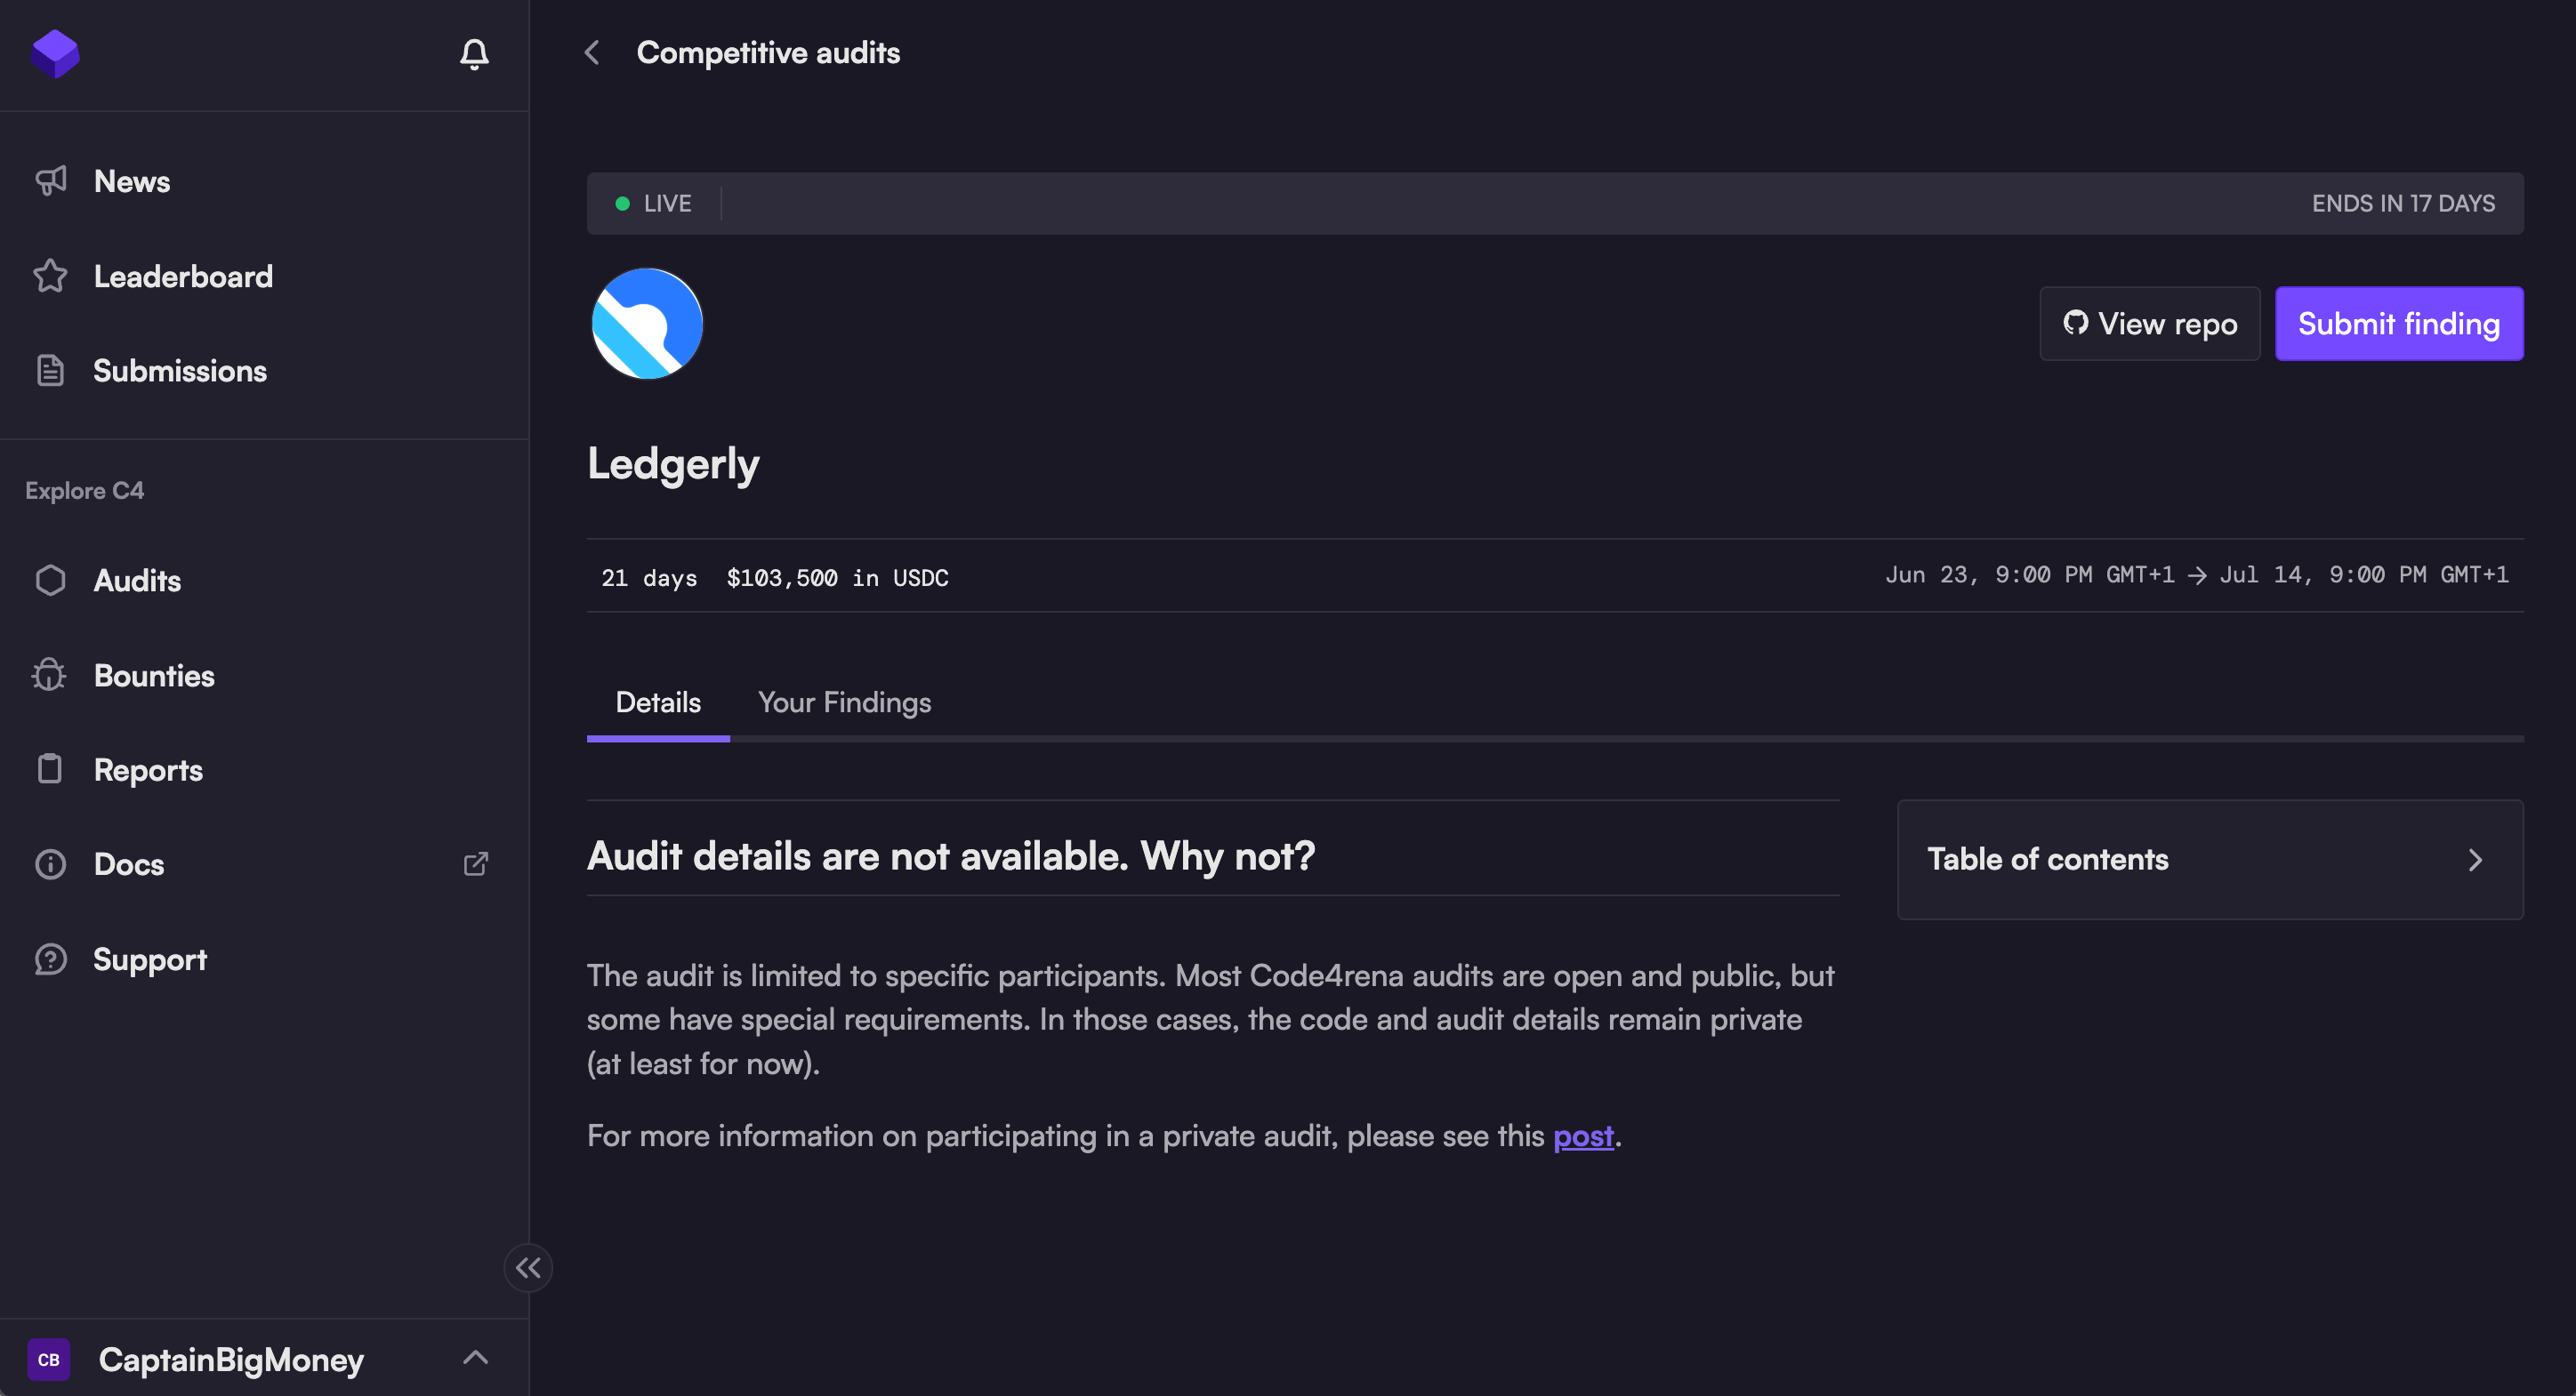Open News via megaphone icon
This screenshot has width=2576, height=1396.
tap(51, 181)
